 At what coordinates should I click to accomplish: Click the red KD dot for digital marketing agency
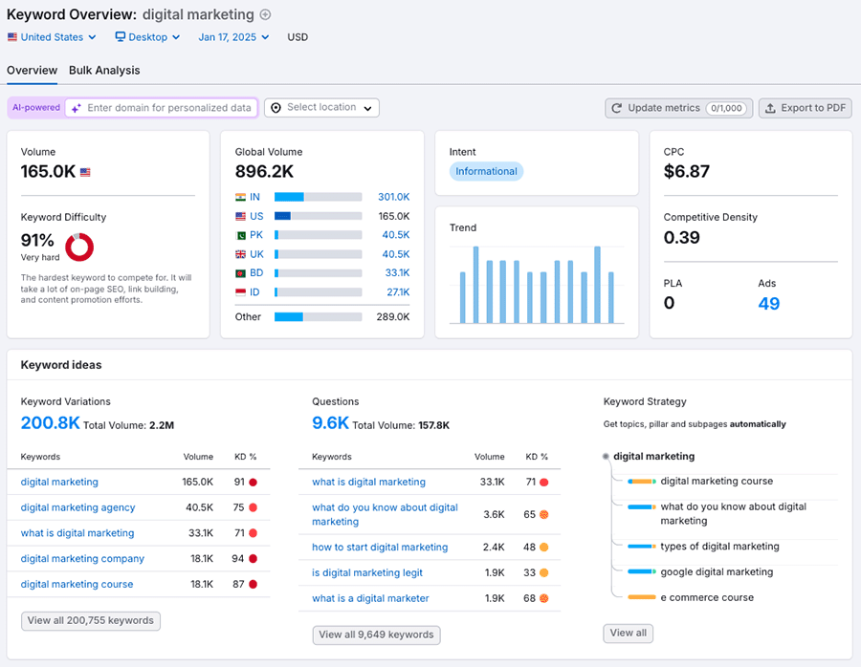point(254,508)
